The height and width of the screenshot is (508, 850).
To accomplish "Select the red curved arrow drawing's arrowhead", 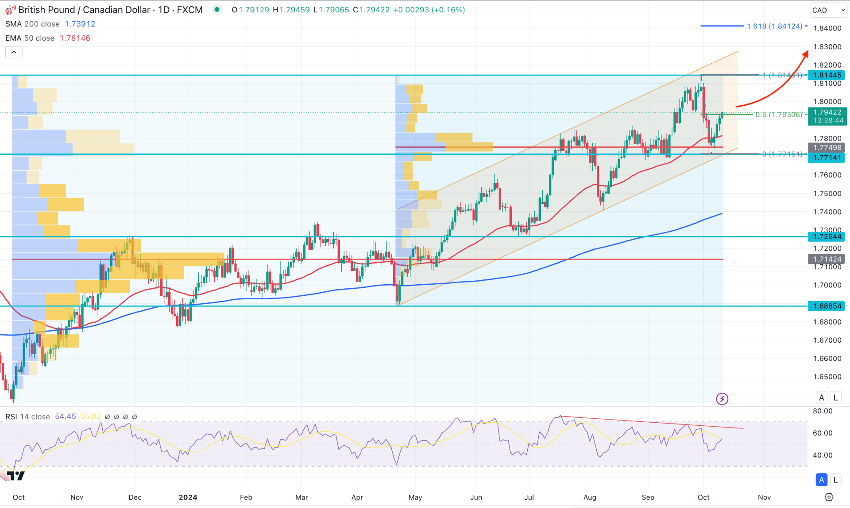I will tap(805, 54).
